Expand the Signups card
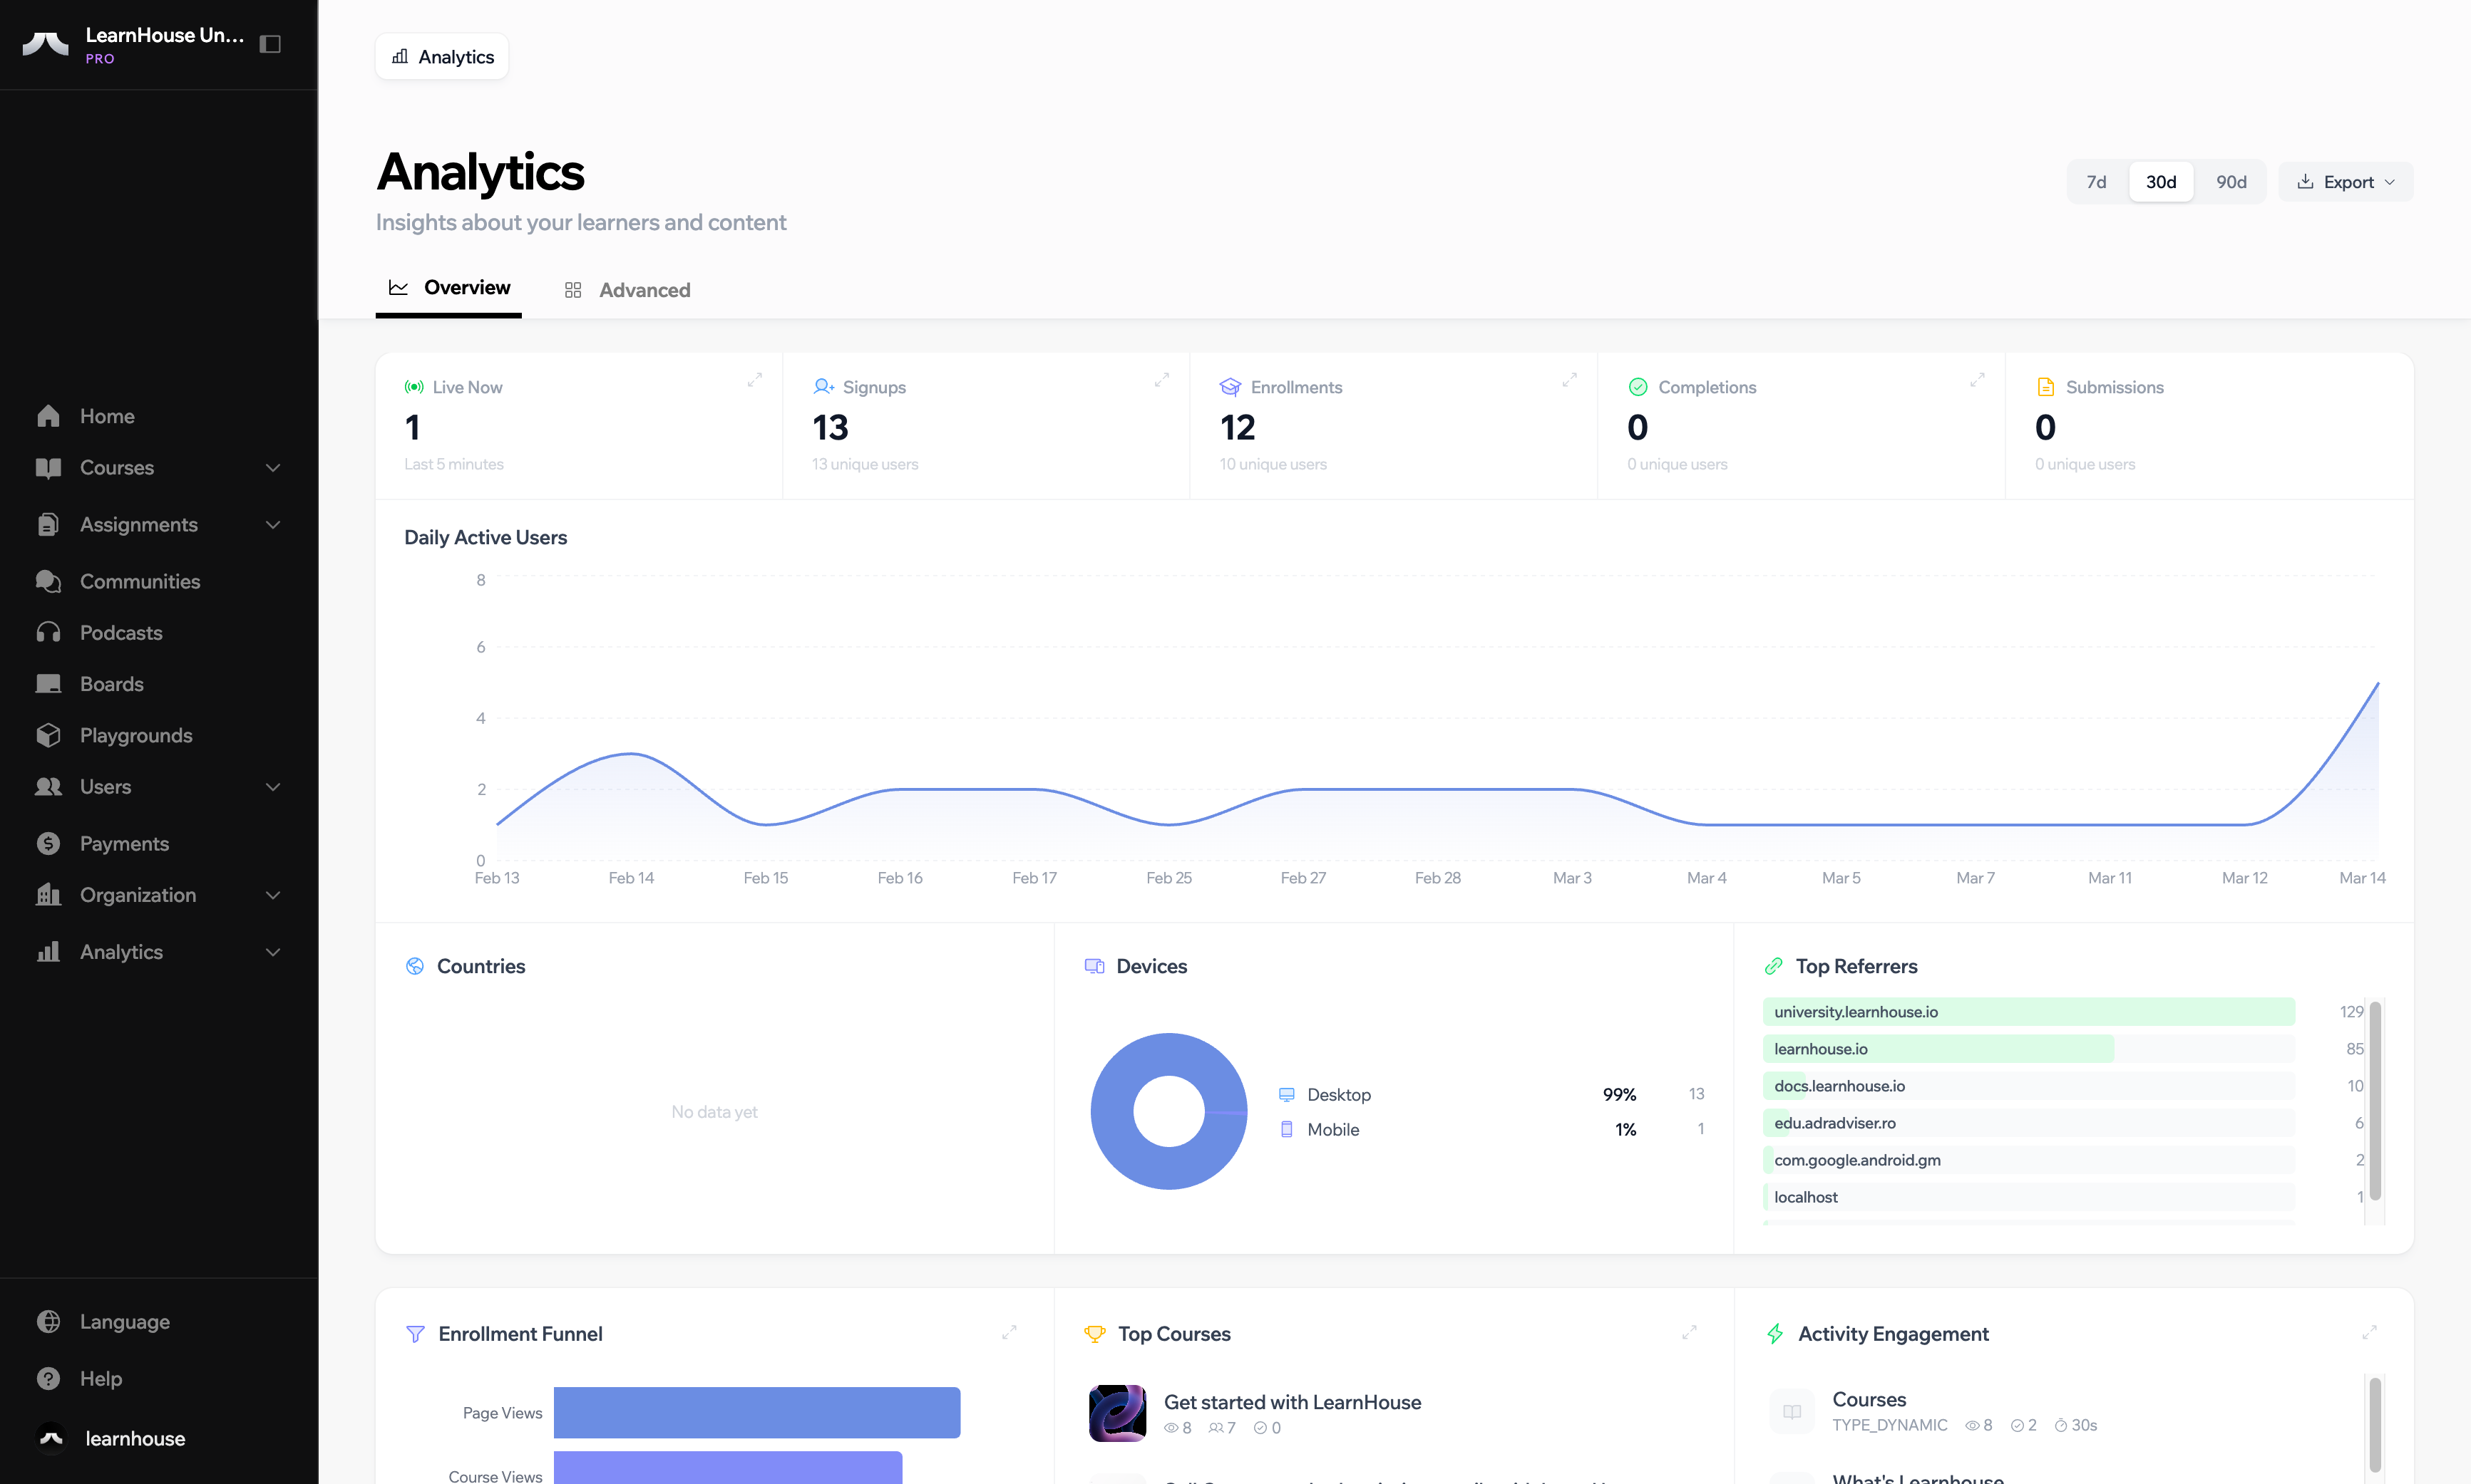This screenshot has height=1484, width=2471. 1161,380
